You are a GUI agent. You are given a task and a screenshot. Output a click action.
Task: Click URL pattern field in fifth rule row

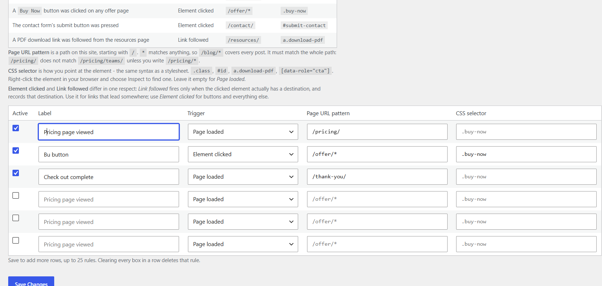(x=377, y=222)
